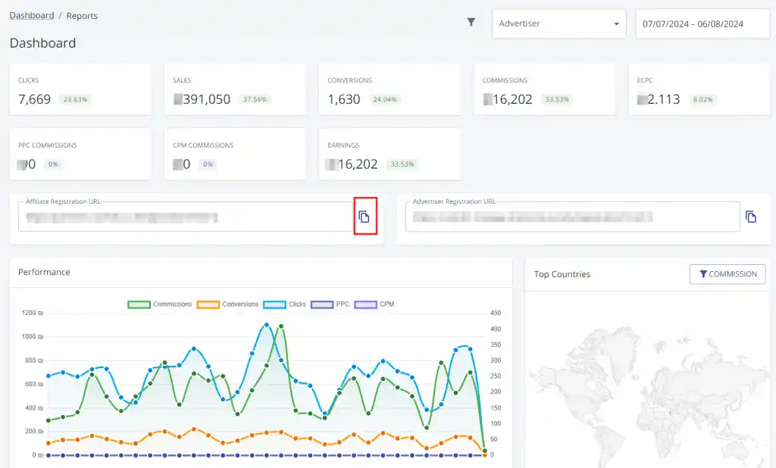
Task: Click the 24.04% badge on Conversions
Action: [384, 99]
